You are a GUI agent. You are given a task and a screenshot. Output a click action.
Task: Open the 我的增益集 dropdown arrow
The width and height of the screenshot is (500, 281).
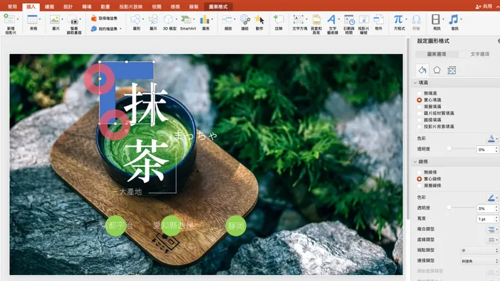[120, 29]
